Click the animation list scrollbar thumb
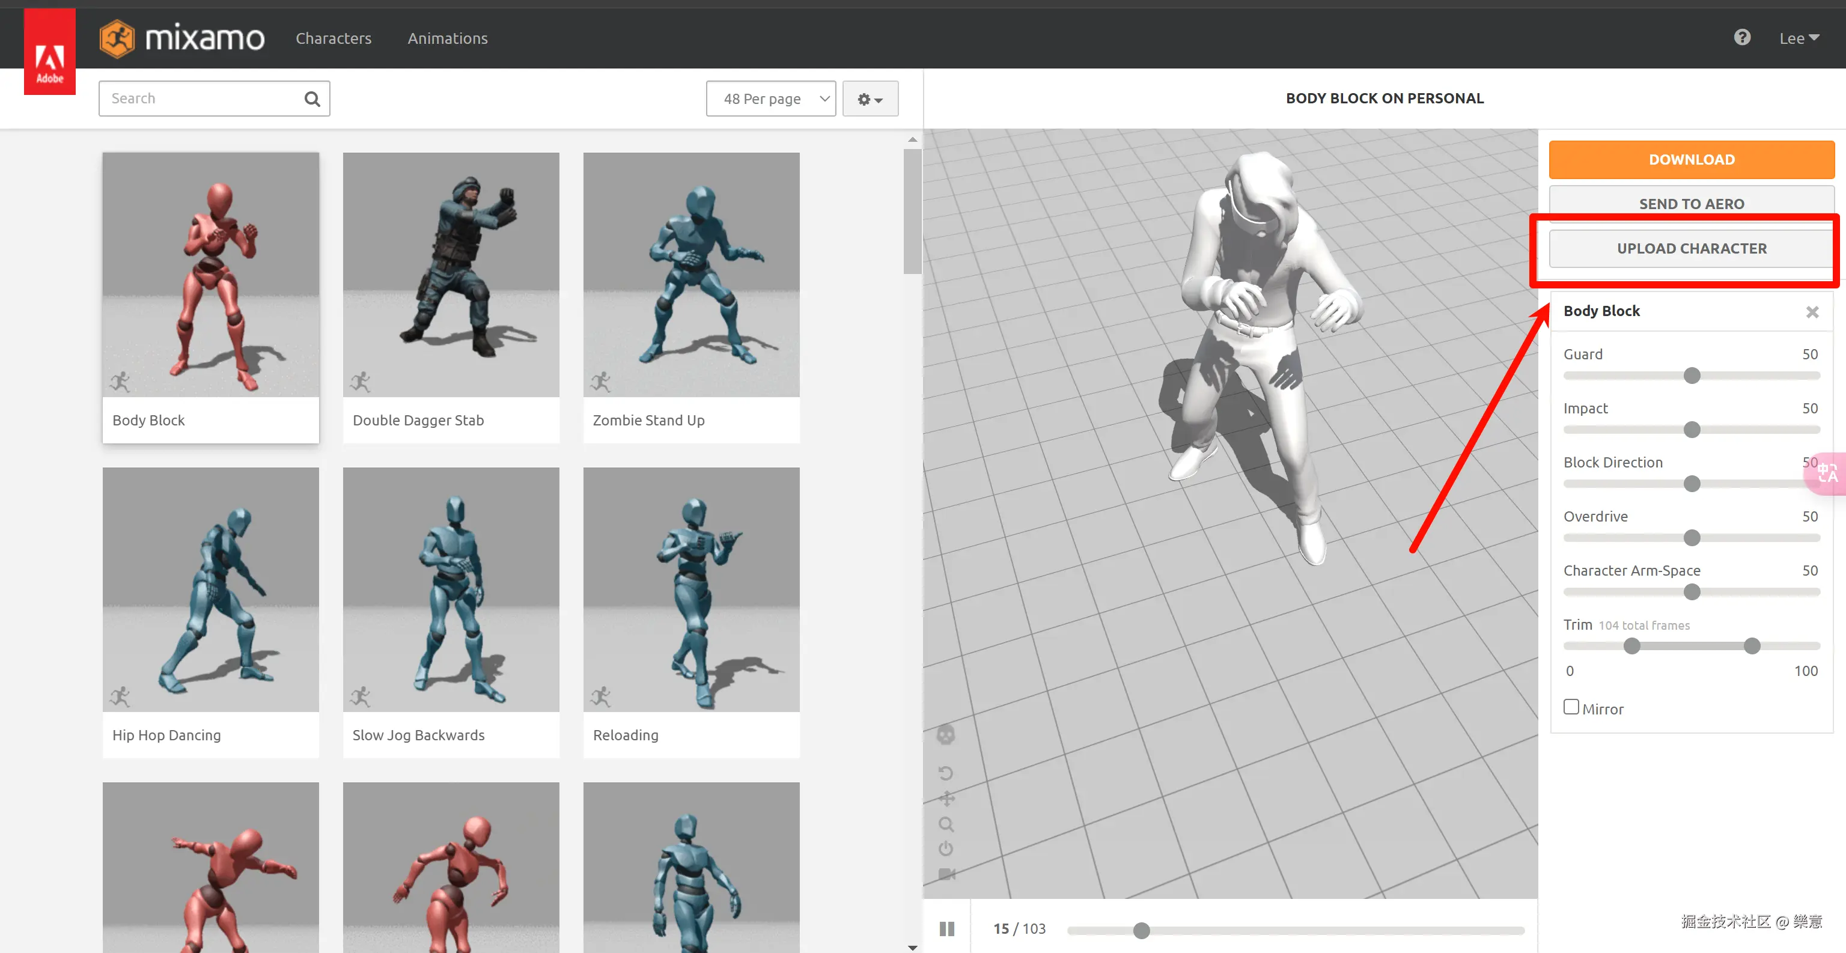The image size is (1846, 953). tap(912, 212)
